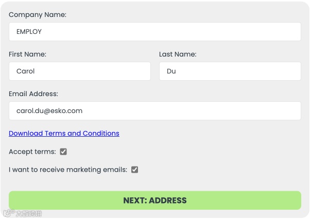Click the carol.du@esko.com email text
The image size is (311, 220).
pyautogui.click(x=49, y=111)
